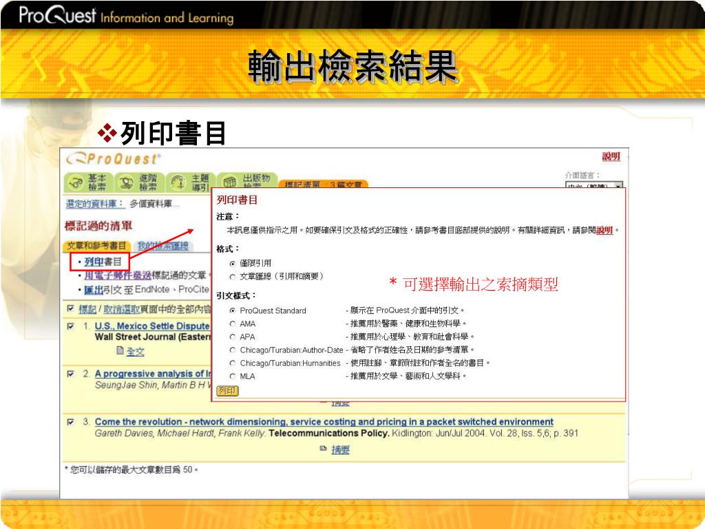Click the 標記過的清單 heading

[98, 225]
